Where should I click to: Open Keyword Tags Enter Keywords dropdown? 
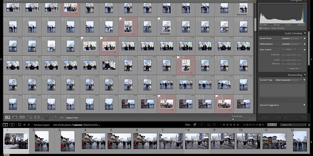click(288, 80)
